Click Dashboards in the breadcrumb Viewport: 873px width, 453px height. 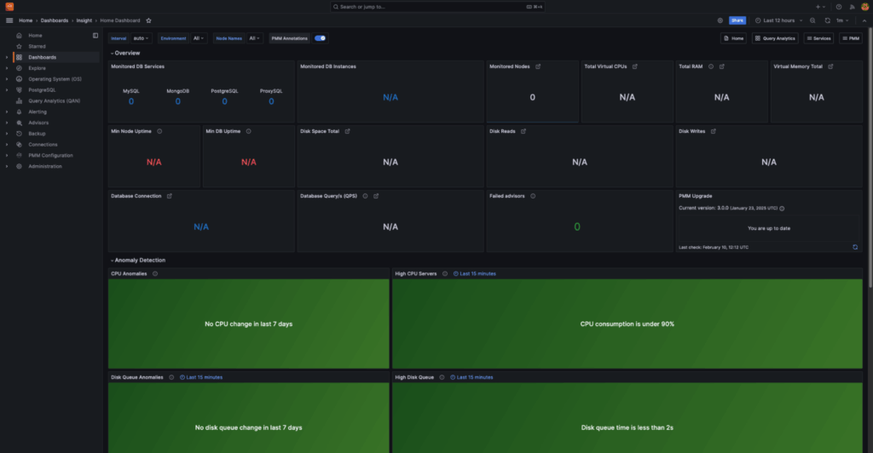[x=54, y=20]
